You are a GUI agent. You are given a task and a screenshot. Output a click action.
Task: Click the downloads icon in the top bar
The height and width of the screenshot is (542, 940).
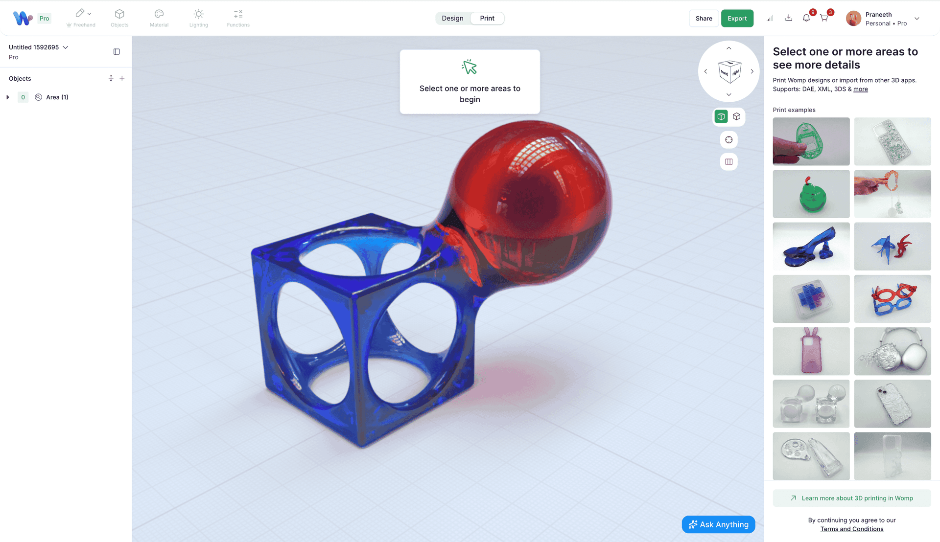click(x=788, y=18)
